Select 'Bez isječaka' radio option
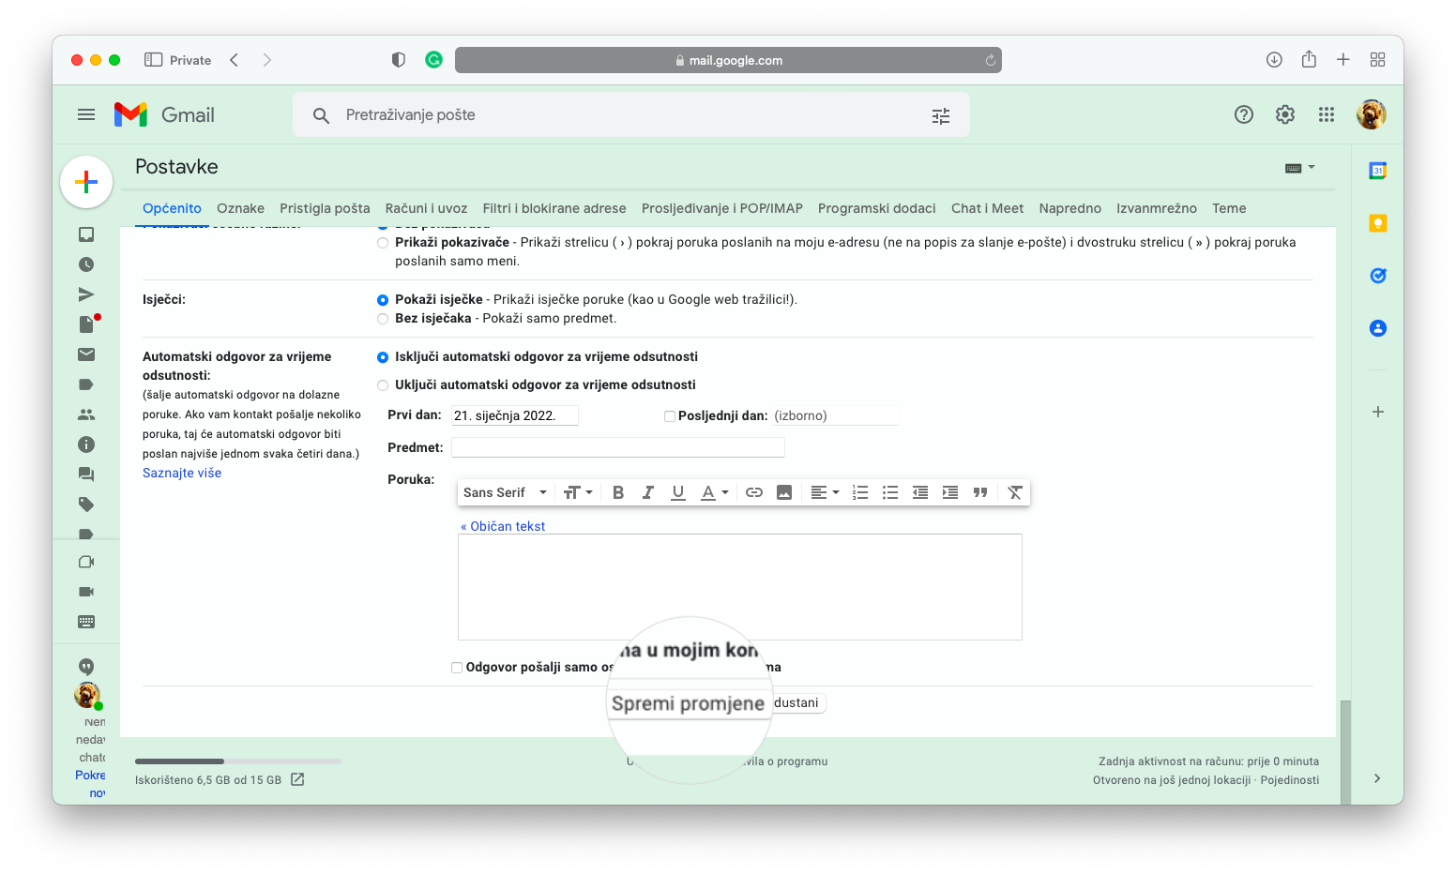Viewport: 1456px width, 874px height. tap(383, 319)
